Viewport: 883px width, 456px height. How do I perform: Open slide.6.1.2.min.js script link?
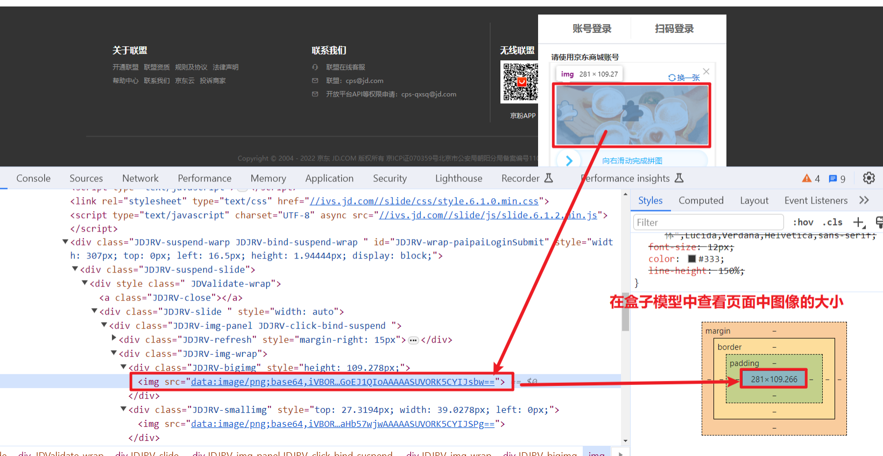[x=488, y=215]
